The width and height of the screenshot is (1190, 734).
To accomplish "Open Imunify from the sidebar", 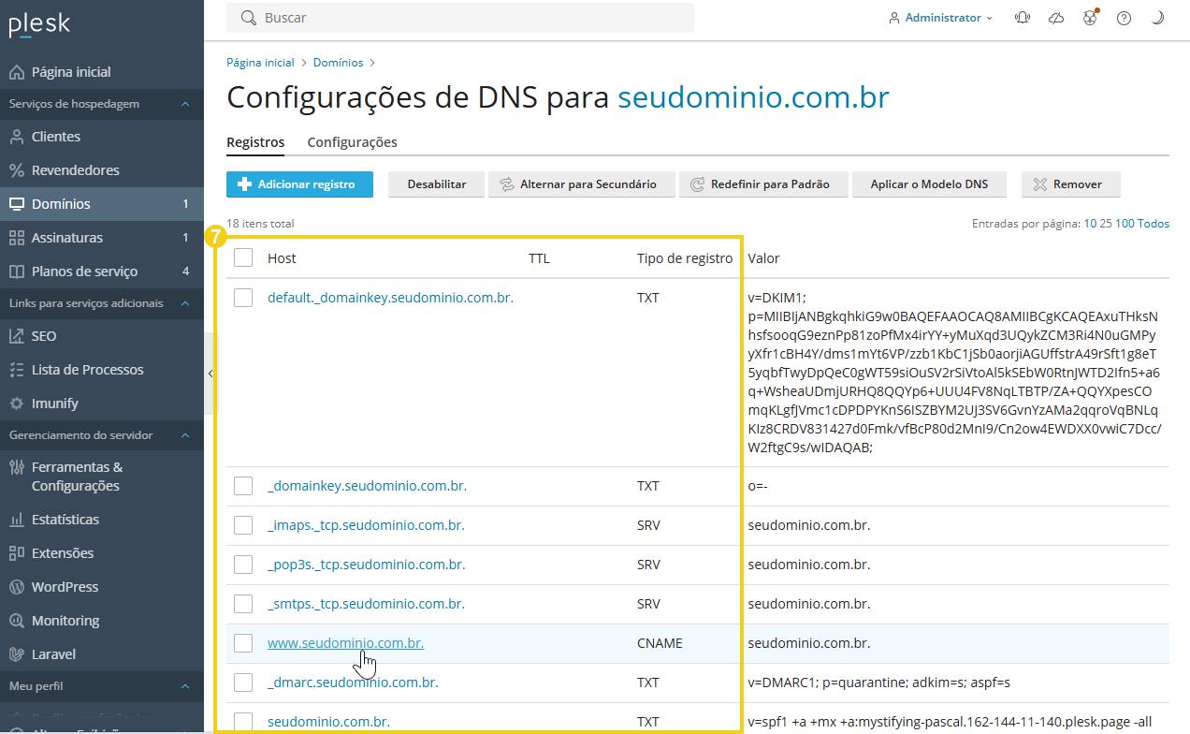I will pos(55,404).
